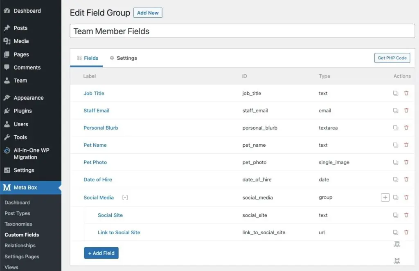Viewport: 419px width, 271px height.
Task: Click the textarea type cell
Action: [x=328, y=128]
